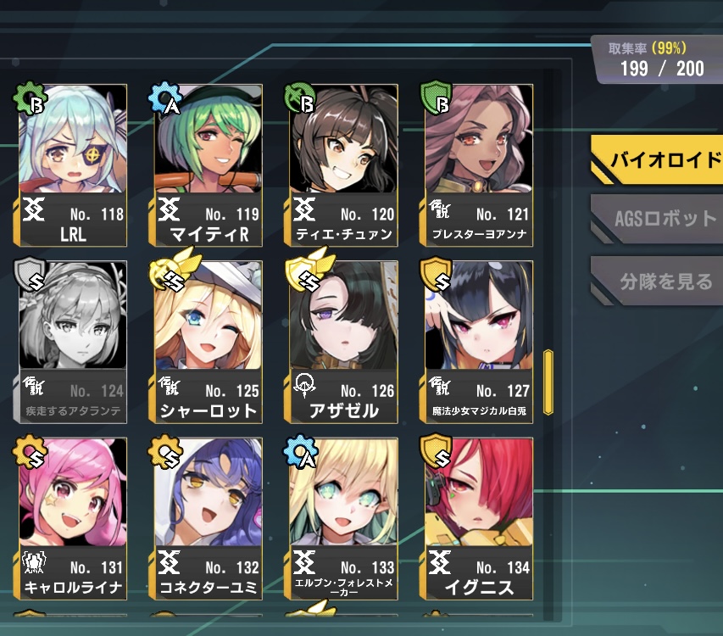The height and width of the screenshot is (636, 723).
Task: Open シャーロット card No. 125
Action: (208, 342)
